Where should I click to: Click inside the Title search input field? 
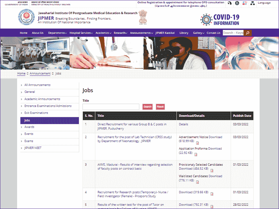pyautogui.click(x=111, y=107)
